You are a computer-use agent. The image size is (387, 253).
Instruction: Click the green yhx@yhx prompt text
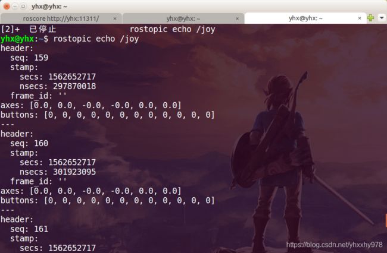(17, 39)
